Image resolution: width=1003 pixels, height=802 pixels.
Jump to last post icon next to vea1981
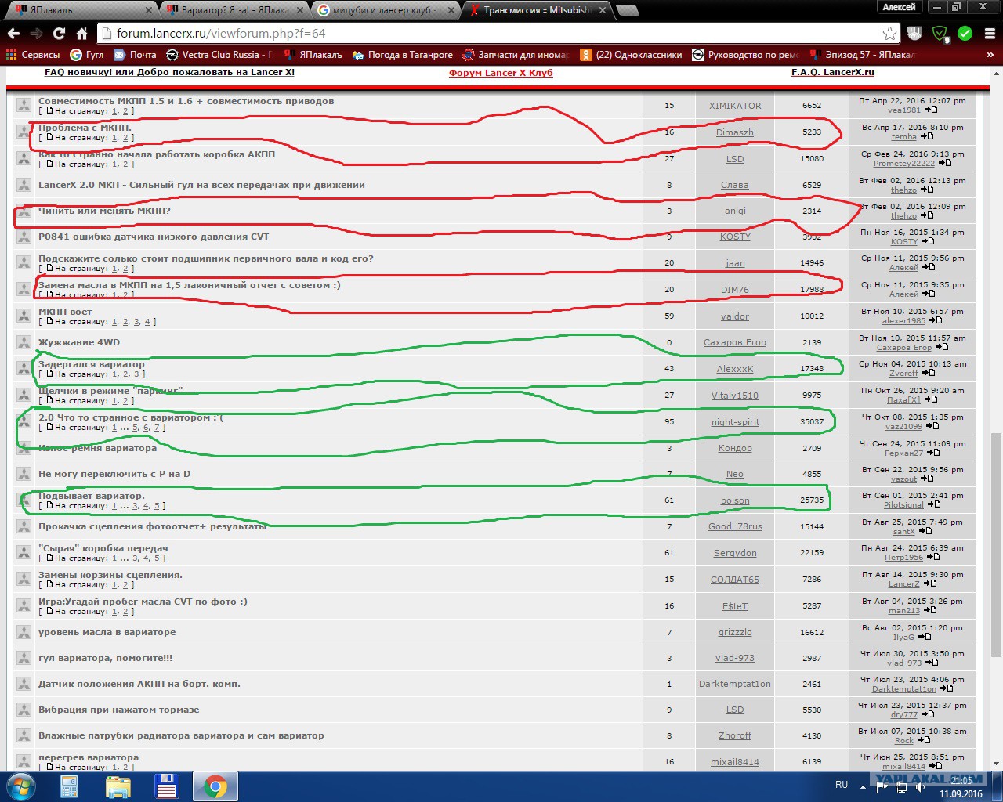pyautogui.click(x=930, y=110)
